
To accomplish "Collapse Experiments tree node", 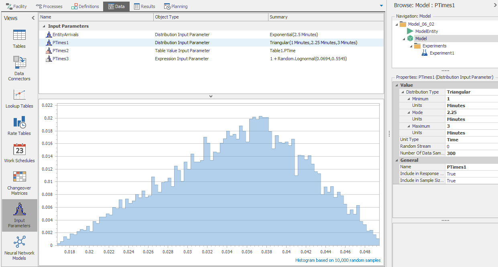I will (x=411, y=46).
